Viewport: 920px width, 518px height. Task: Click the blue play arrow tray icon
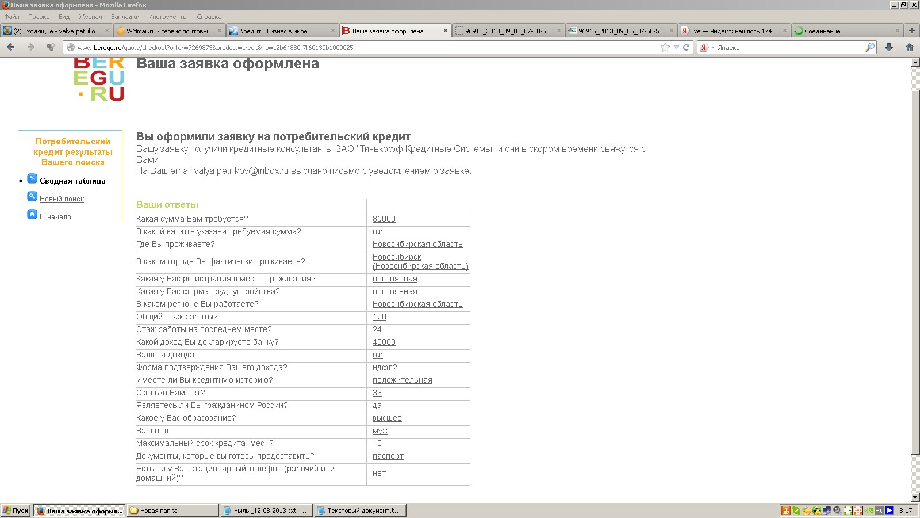tap(890, 511)
